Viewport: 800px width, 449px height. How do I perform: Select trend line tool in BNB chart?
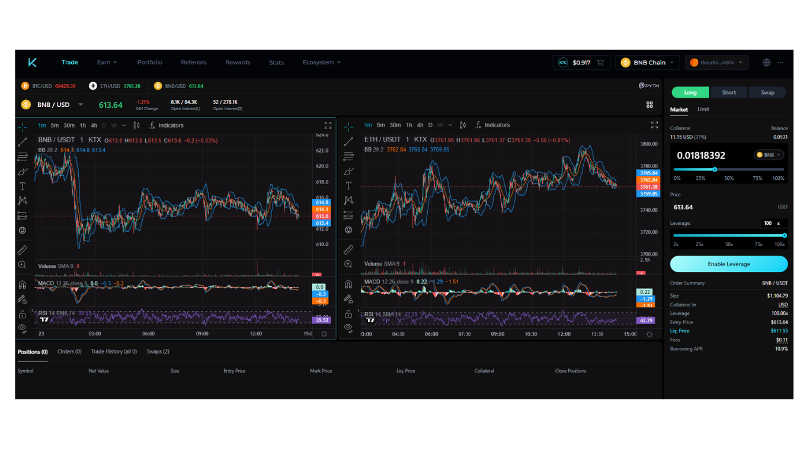(22, 142)
